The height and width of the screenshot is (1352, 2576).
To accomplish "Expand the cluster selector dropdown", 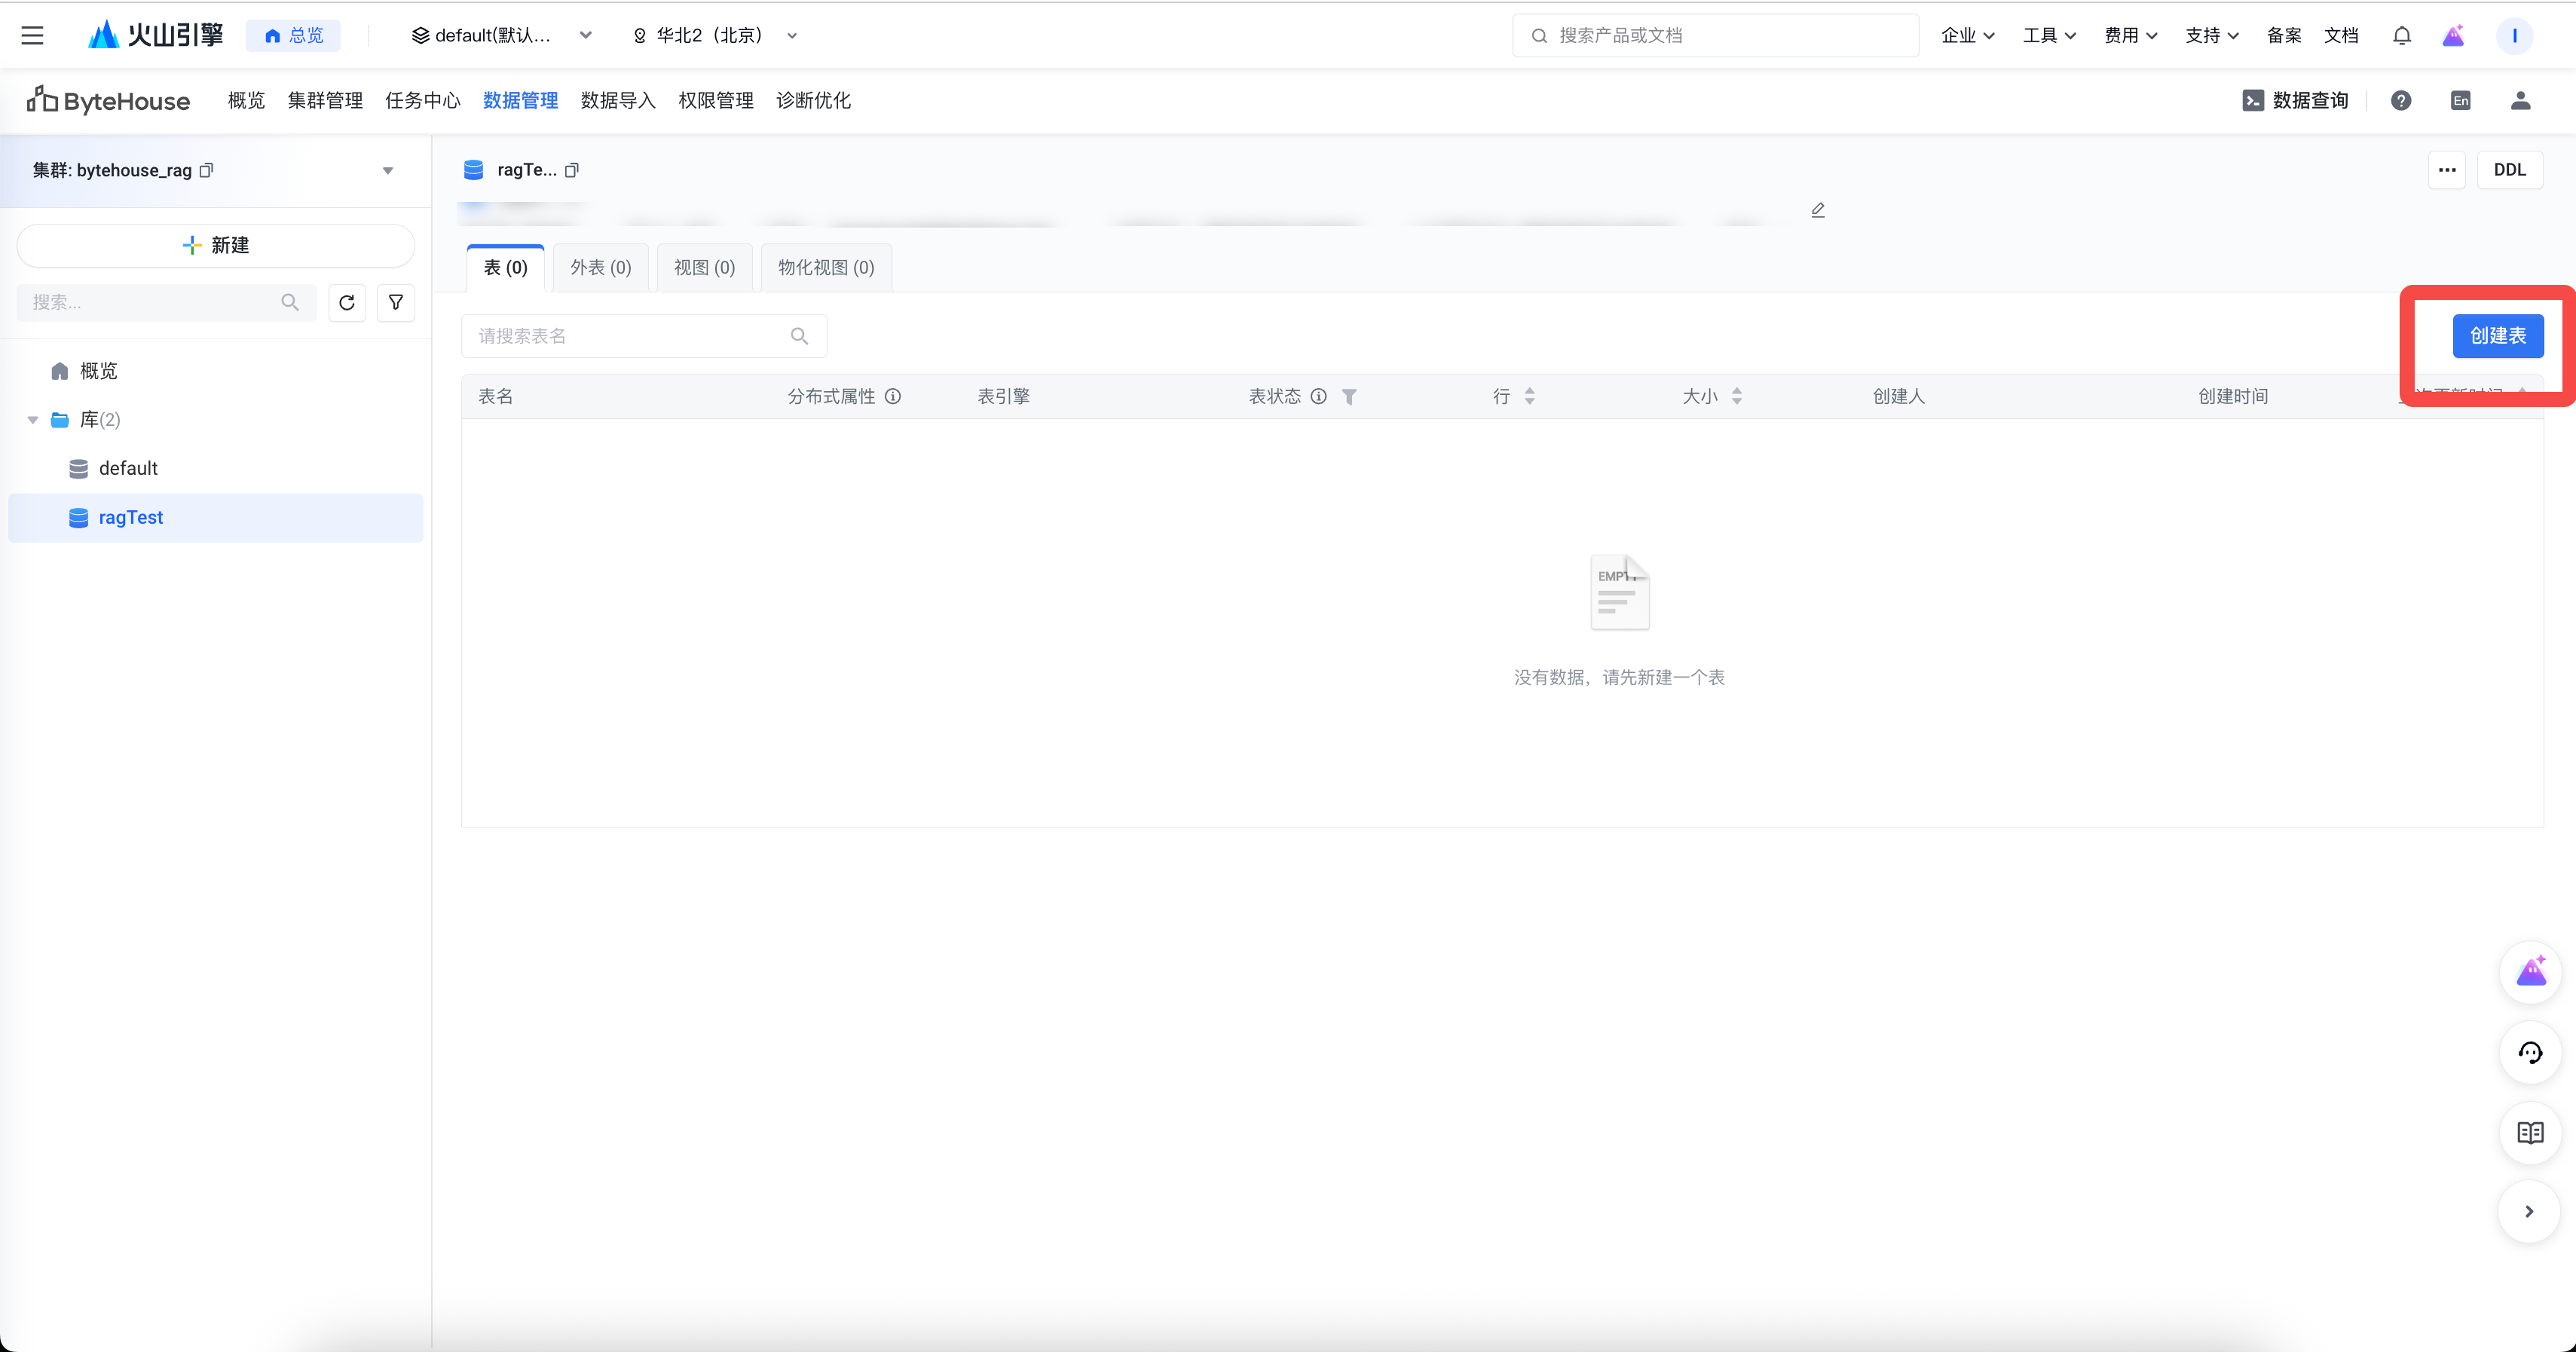I will coord(387,171).
